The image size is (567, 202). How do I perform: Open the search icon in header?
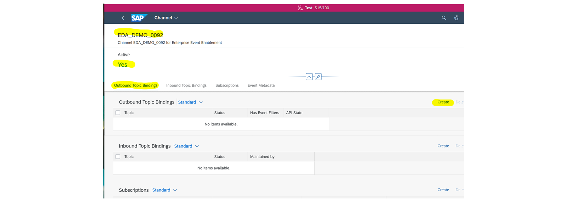tap(444, 18)
